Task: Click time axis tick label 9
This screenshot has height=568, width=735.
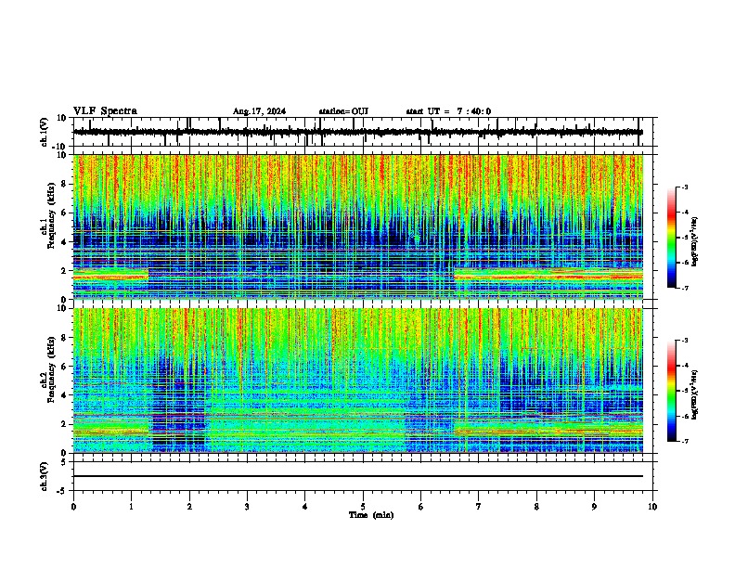Action: pos(594,507)
